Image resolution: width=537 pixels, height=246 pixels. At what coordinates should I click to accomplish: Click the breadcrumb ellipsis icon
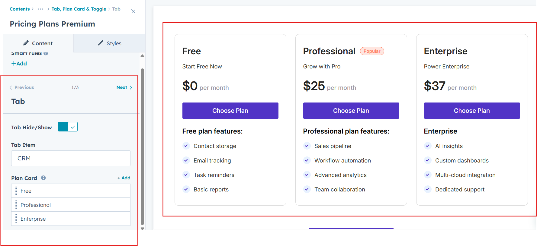tap(40, 9)
